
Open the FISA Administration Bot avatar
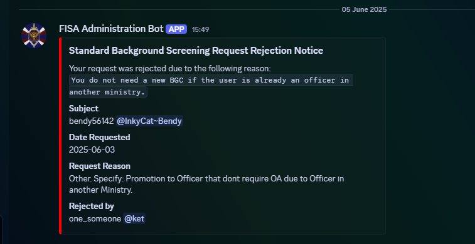click(34, 36)
